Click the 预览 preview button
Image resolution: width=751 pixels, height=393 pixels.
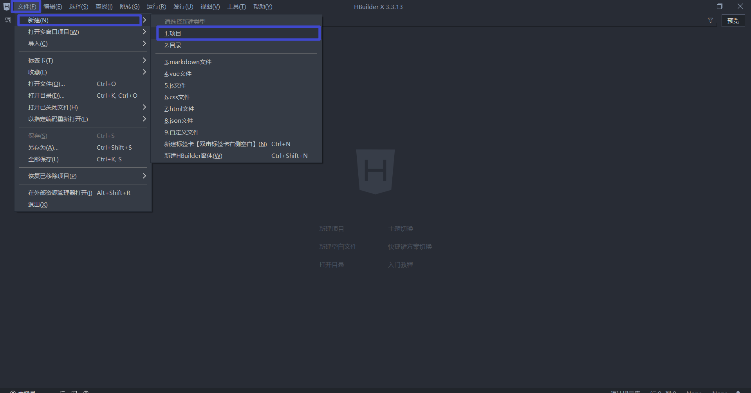click(x=733, y=21)
